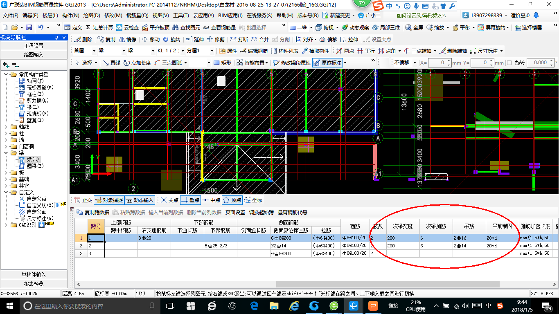The image size is (559, 314).
Task: Expand the 门窗洞 tree folder
Action: [x=7, y=146]
